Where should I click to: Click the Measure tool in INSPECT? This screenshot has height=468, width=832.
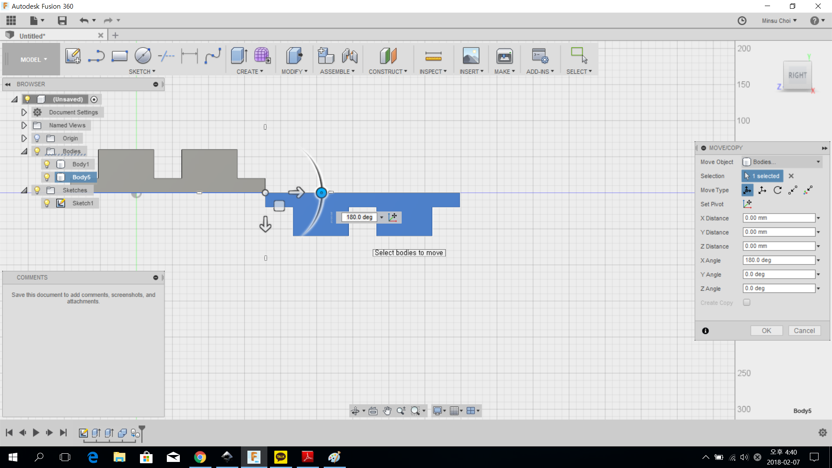433,56
